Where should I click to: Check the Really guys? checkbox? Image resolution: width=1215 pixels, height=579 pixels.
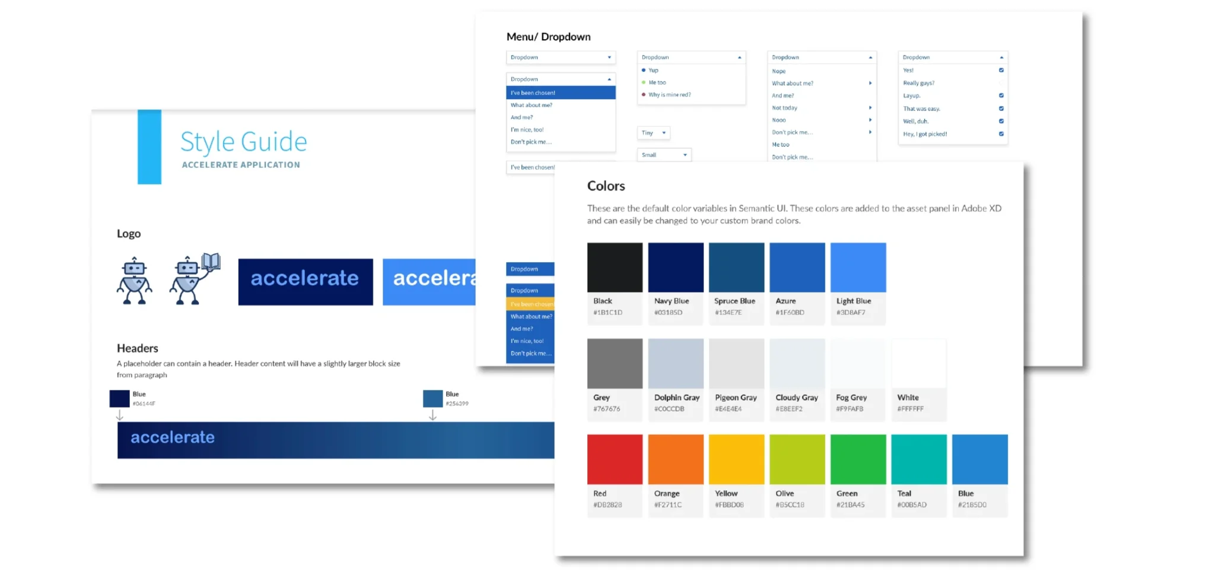[x=1001, y=83]
